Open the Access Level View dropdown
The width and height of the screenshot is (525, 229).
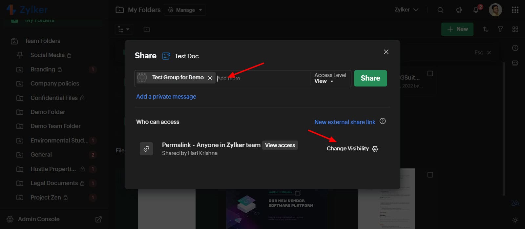(324, 81)
